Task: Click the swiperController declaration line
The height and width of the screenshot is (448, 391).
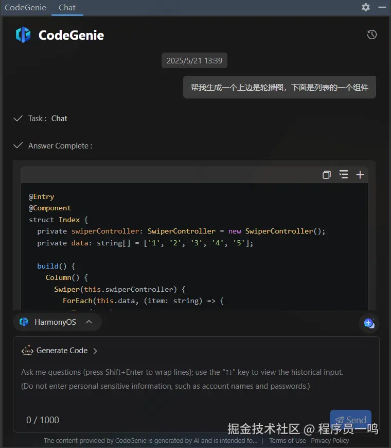Action: click(181, 231)
